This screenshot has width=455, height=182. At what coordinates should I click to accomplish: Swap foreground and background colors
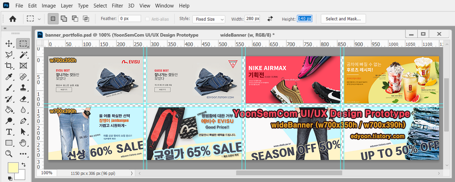(23, 165)
